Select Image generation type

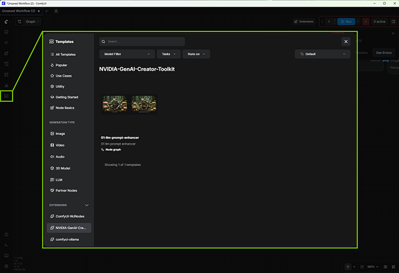[x=69, y=133]
